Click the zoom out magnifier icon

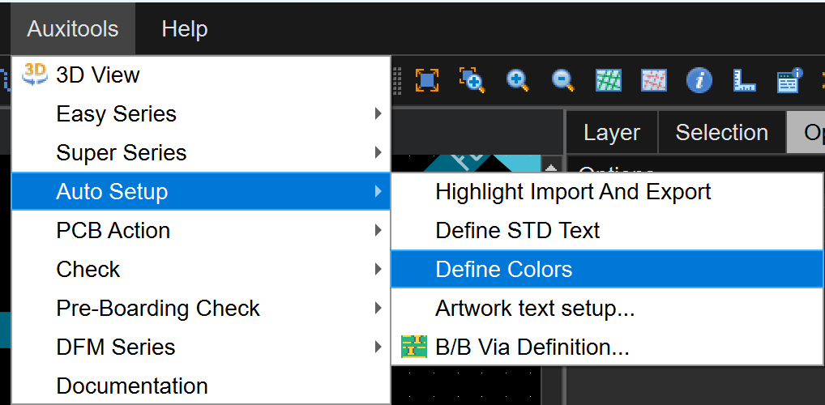pos(562,79)
